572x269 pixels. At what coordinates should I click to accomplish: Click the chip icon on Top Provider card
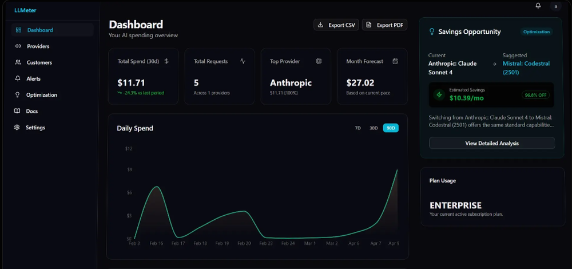(x=319, y=61)
